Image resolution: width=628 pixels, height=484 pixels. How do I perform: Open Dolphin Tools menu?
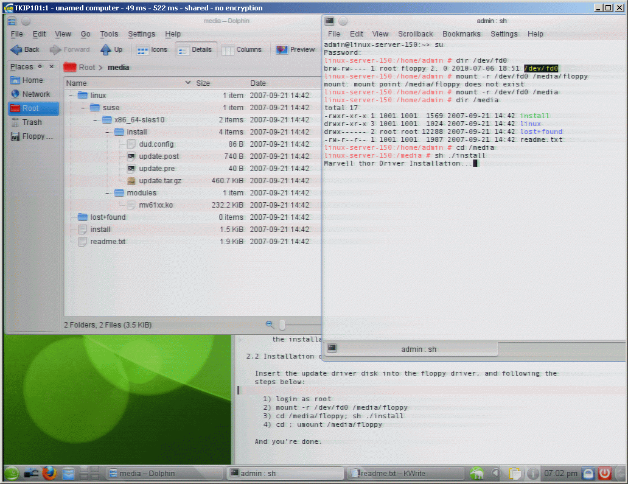[x=109, y=34]
